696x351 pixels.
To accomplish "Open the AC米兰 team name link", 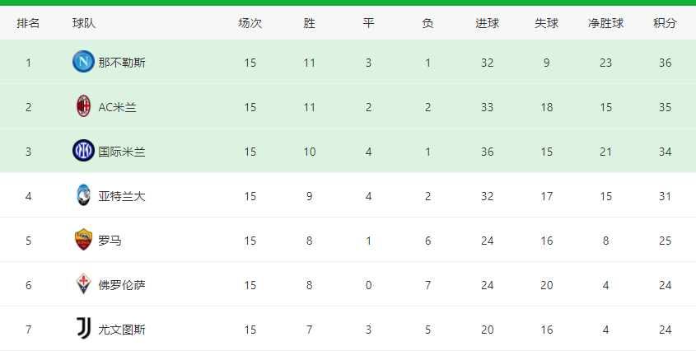I will pos(117,107).
